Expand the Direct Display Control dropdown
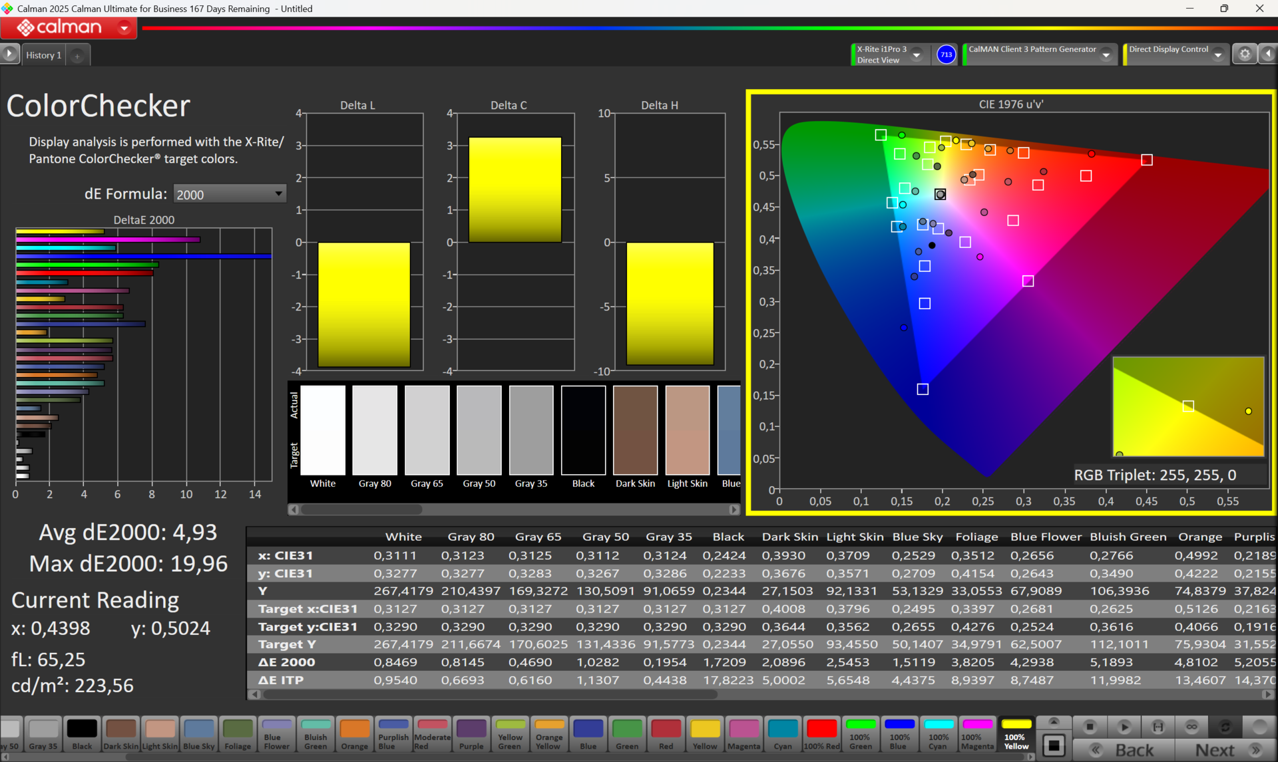The image size is (1278, 762). 1217,55
